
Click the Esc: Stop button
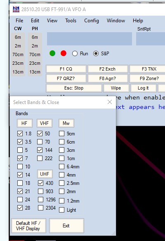coord(74,88)
